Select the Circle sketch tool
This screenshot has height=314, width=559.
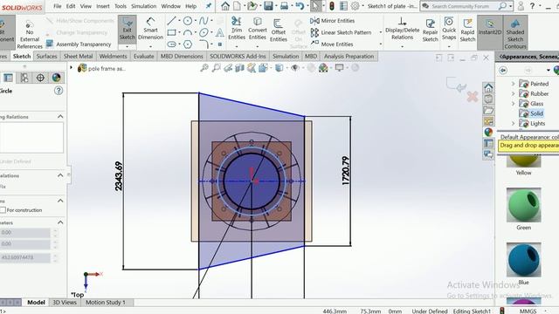pos(188,21)
